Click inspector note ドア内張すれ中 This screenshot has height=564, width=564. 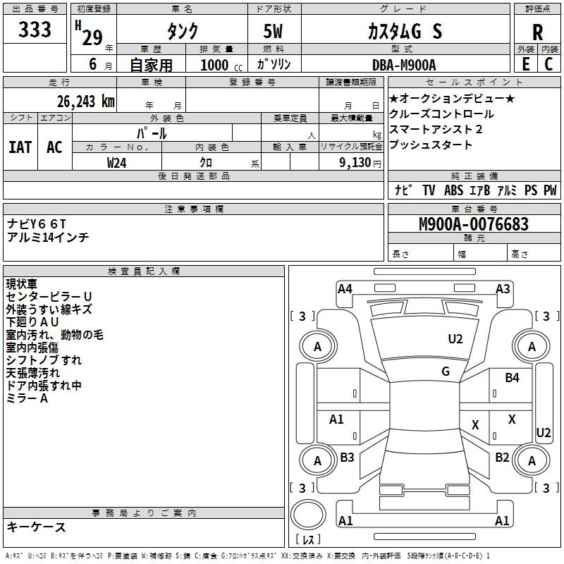(x=44, y=386)
